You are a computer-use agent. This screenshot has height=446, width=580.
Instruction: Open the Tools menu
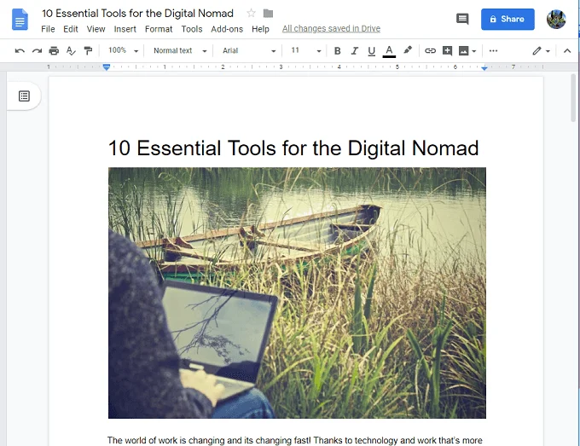(192, 29)
